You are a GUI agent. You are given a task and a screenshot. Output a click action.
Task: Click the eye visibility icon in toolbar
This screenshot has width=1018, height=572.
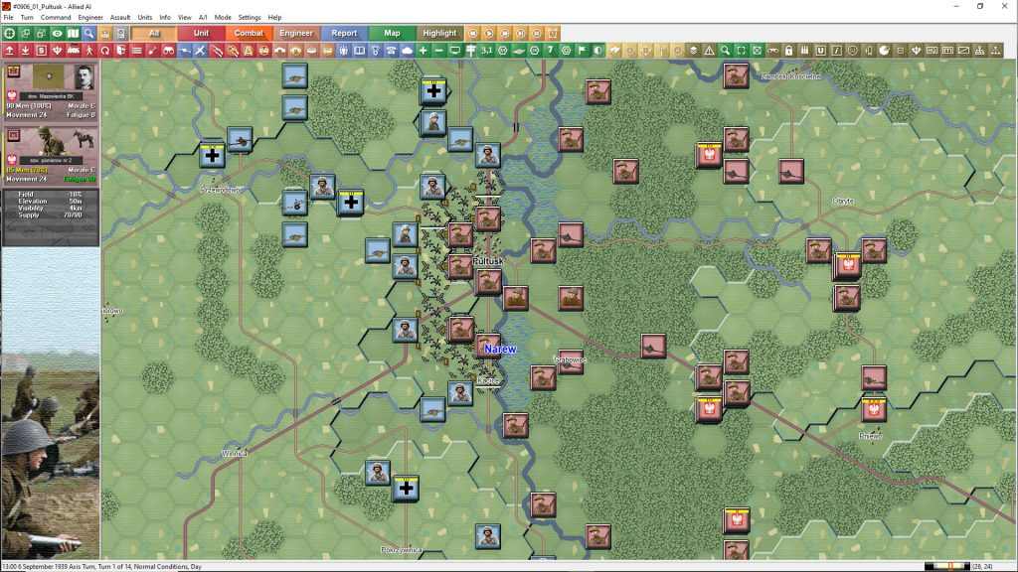coord(57,33)
